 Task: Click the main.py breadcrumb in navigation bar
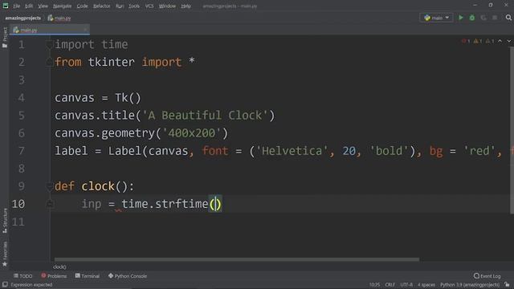pyautogui.click(x=59, y=18)
